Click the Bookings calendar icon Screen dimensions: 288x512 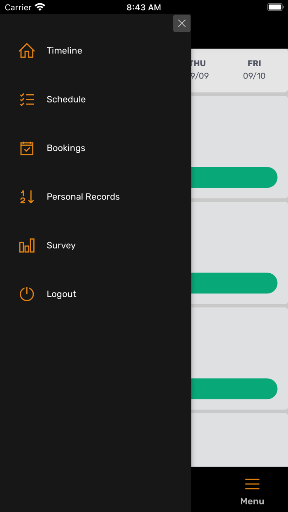coord(27,148)
